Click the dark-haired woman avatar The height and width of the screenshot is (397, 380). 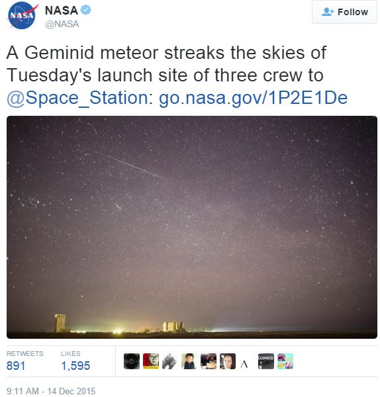pyautogui.click(x=228, y=361)
